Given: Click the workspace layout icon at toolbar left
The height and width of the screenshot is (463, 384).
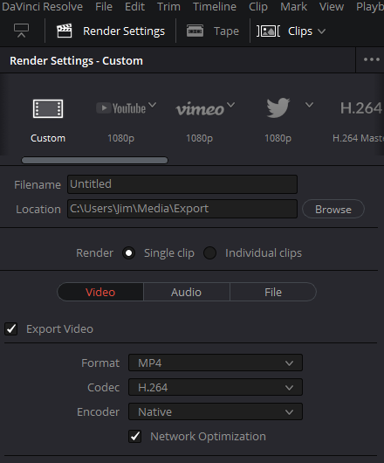Looking at the screenshot, I should [21, 31].
